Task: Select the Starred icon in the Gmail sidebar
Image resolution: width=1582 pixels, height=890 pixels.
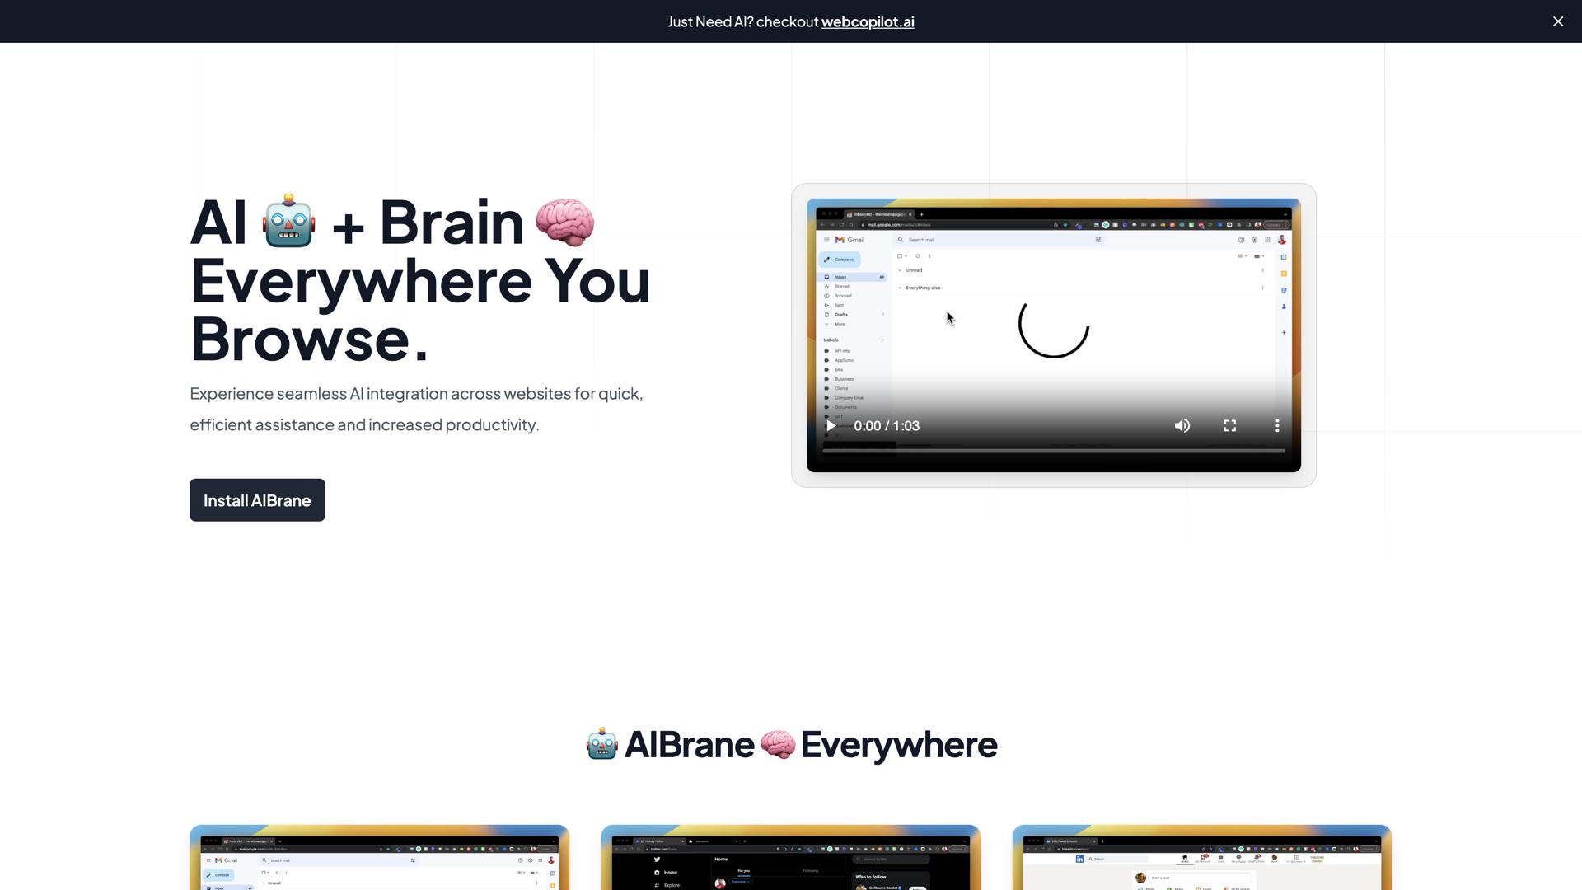Action: tap(826, 286)
